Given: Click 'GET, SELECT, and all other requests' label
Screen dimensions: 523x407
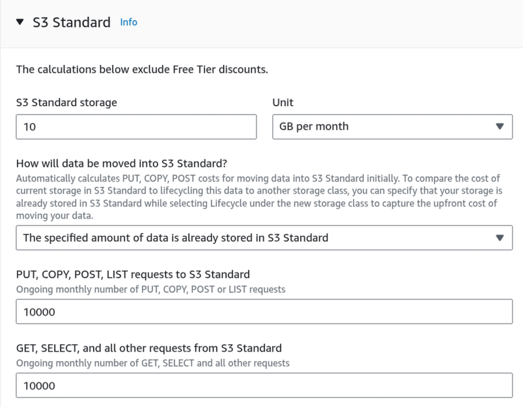Looking at the screenshot, I should click(149, 348).
